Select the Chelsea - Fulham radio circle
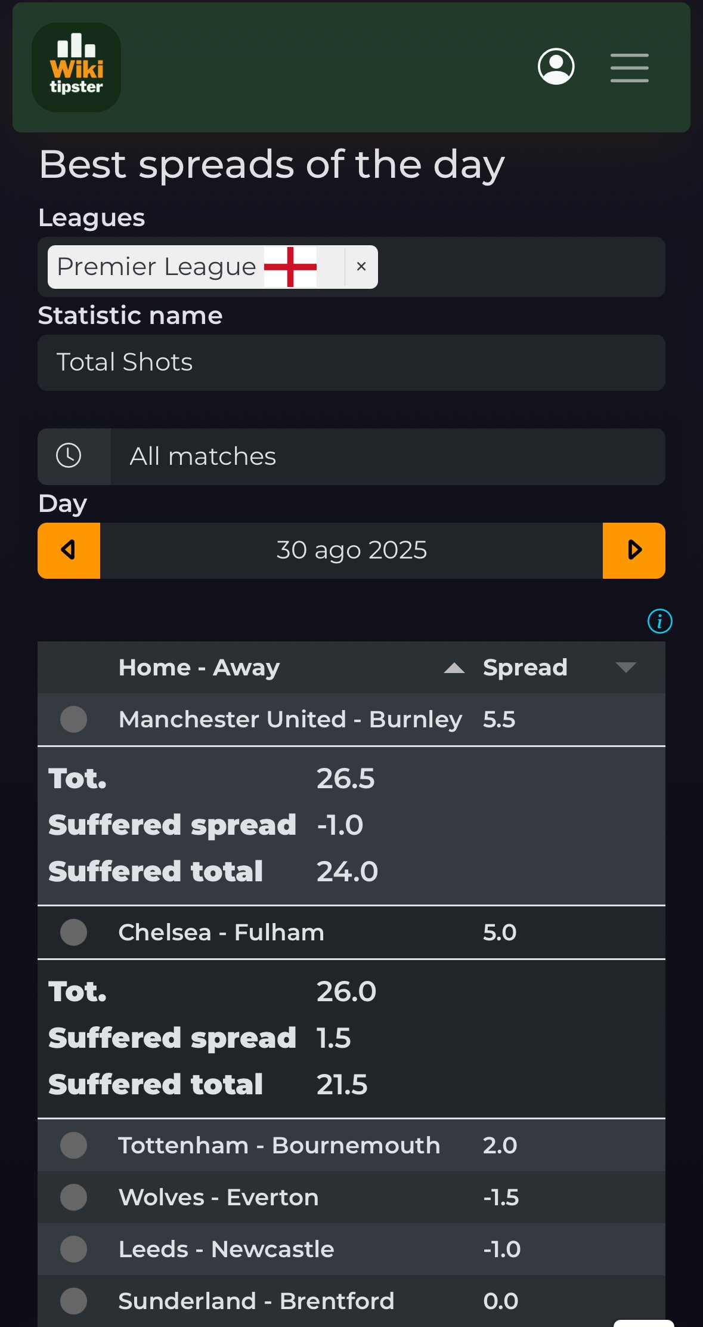703x1327 pixels. (x=73, y=932)
